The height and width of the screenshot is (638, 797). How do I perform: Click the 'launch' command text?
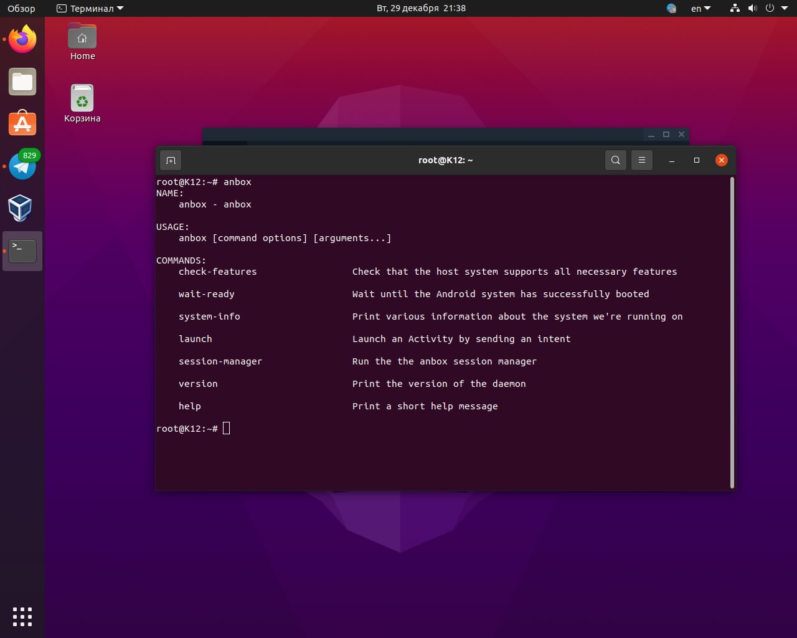[x=196, y=339]
